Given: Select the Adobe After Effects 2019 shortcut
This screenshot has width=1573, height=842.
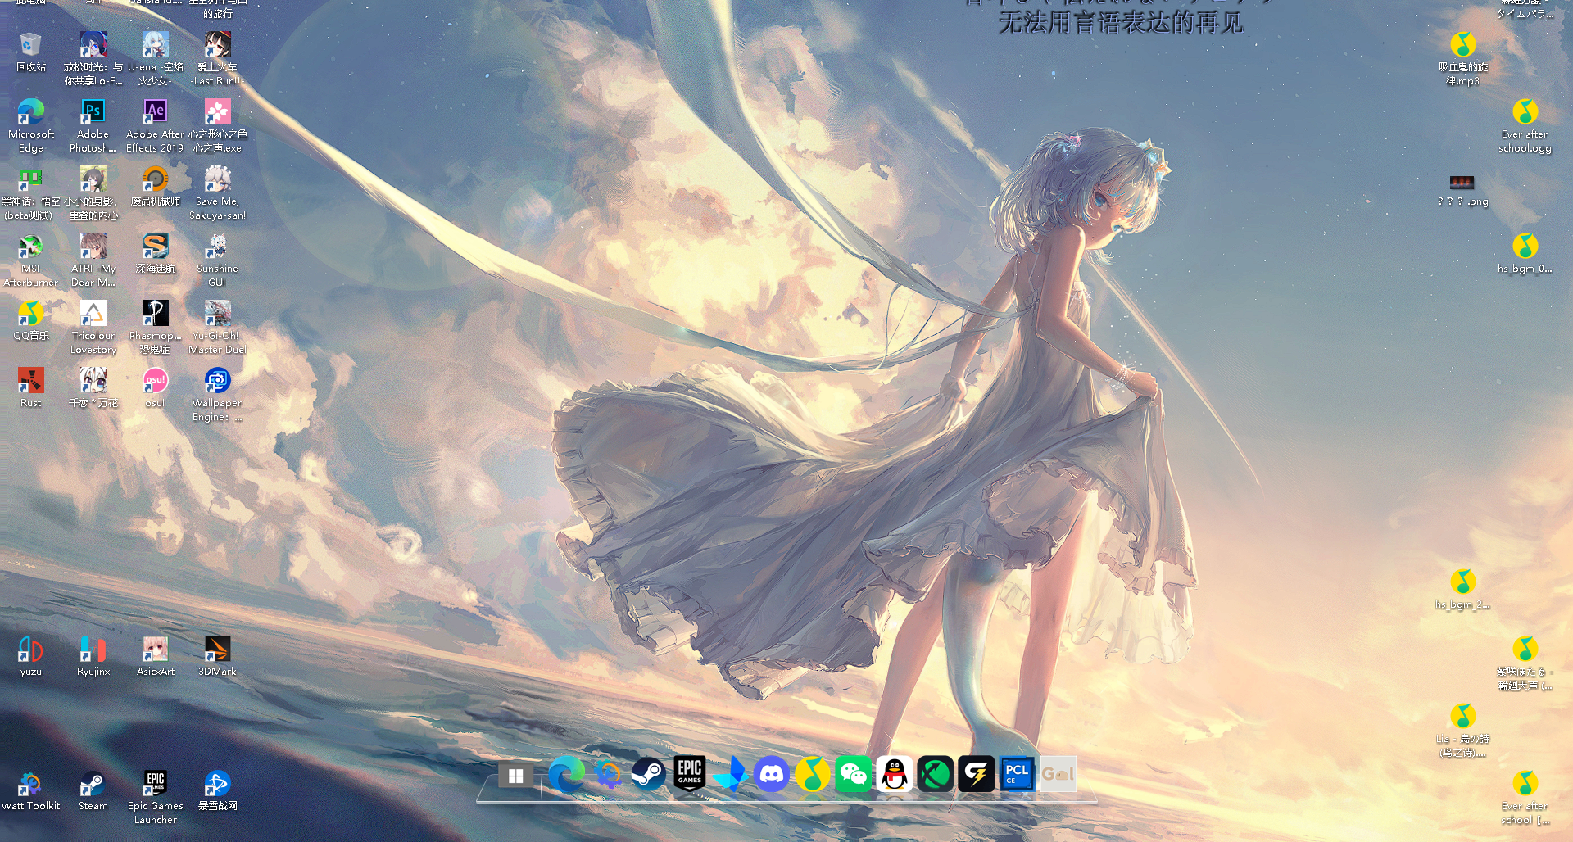Looking at the screenshot, I should (155, 113).
